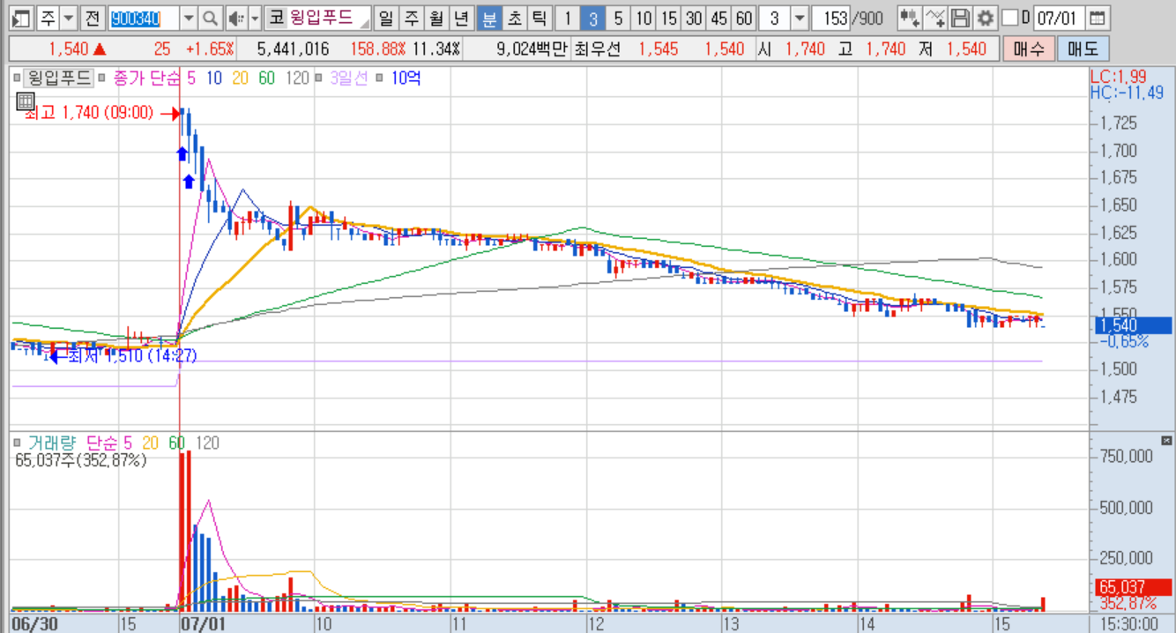Switch to 년 yearly chart period
The width and height of the screenshot is (1176, 633).
pos(461,18)
